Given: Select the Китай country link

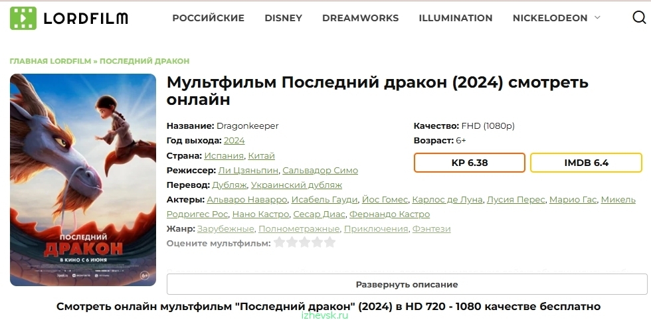Looking at the screenshot, I should tap(262, 155).
